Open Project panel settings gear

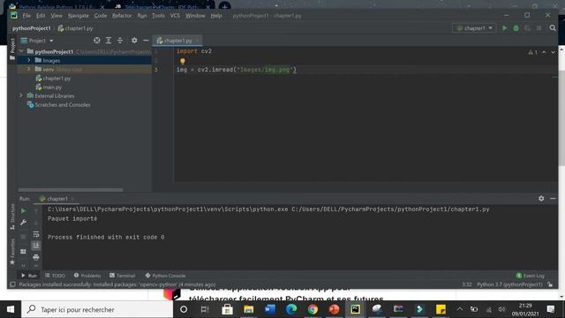[134, 41]
